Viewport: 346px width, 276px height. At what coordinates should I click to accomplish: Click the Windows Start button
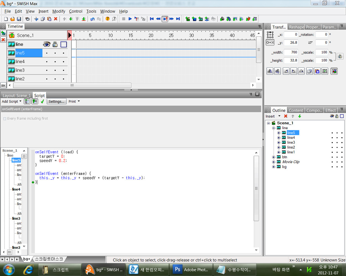pos(8,269)
